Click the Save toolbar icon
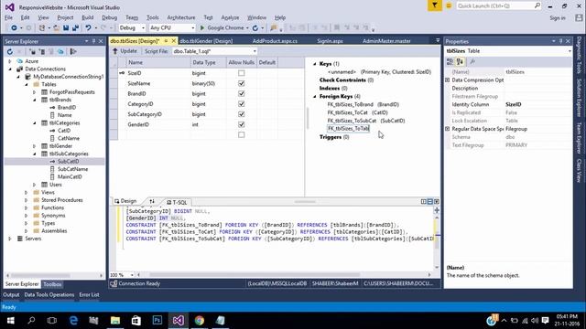The image size is (586, 329). pos(66,28)
